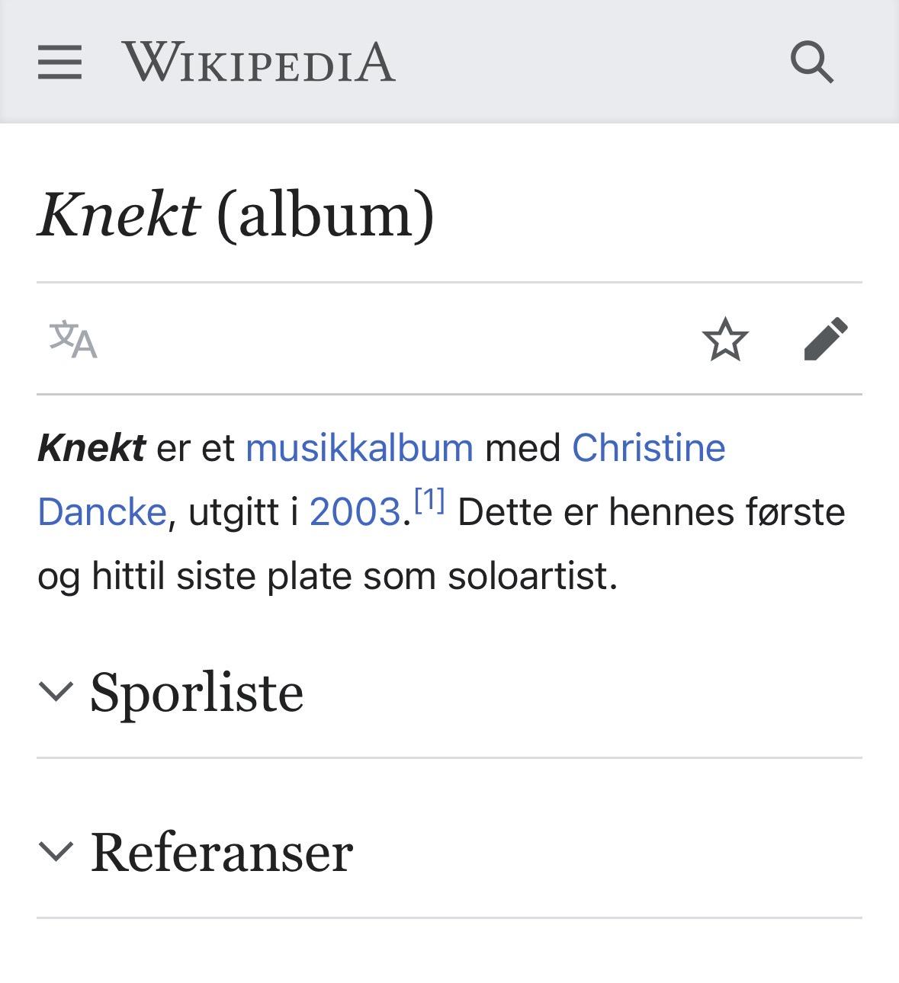899x983 pixels.
Task: Click the text 'og hittil siste plate som soloartist'
Action: pyautogui.click(x=327, y=575)
